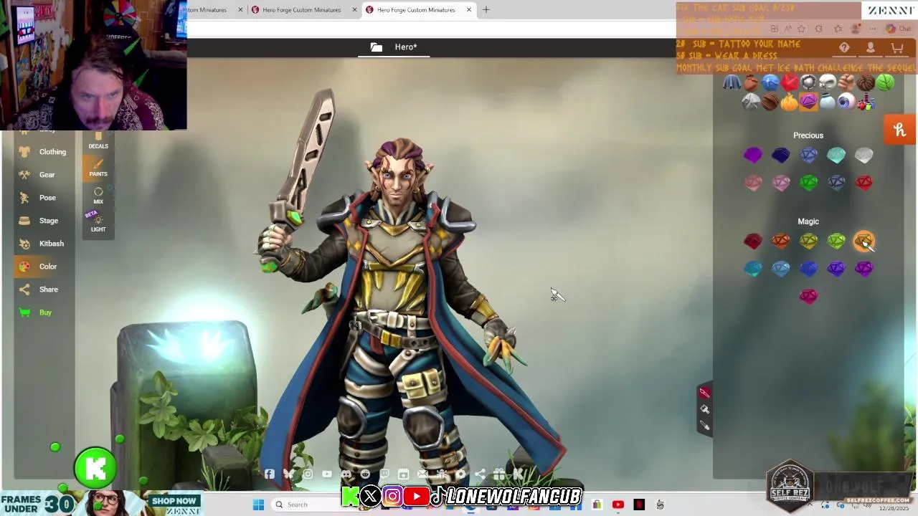Screen dimensions: 918x516
Task: Open the Share menu in the sidebar
Action: click(x=40, y=290)
